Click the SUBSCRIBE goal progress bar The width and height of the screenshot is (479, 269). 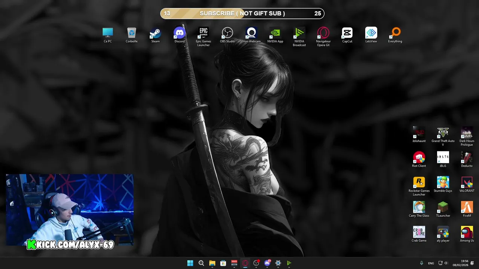tap(242, 13)
